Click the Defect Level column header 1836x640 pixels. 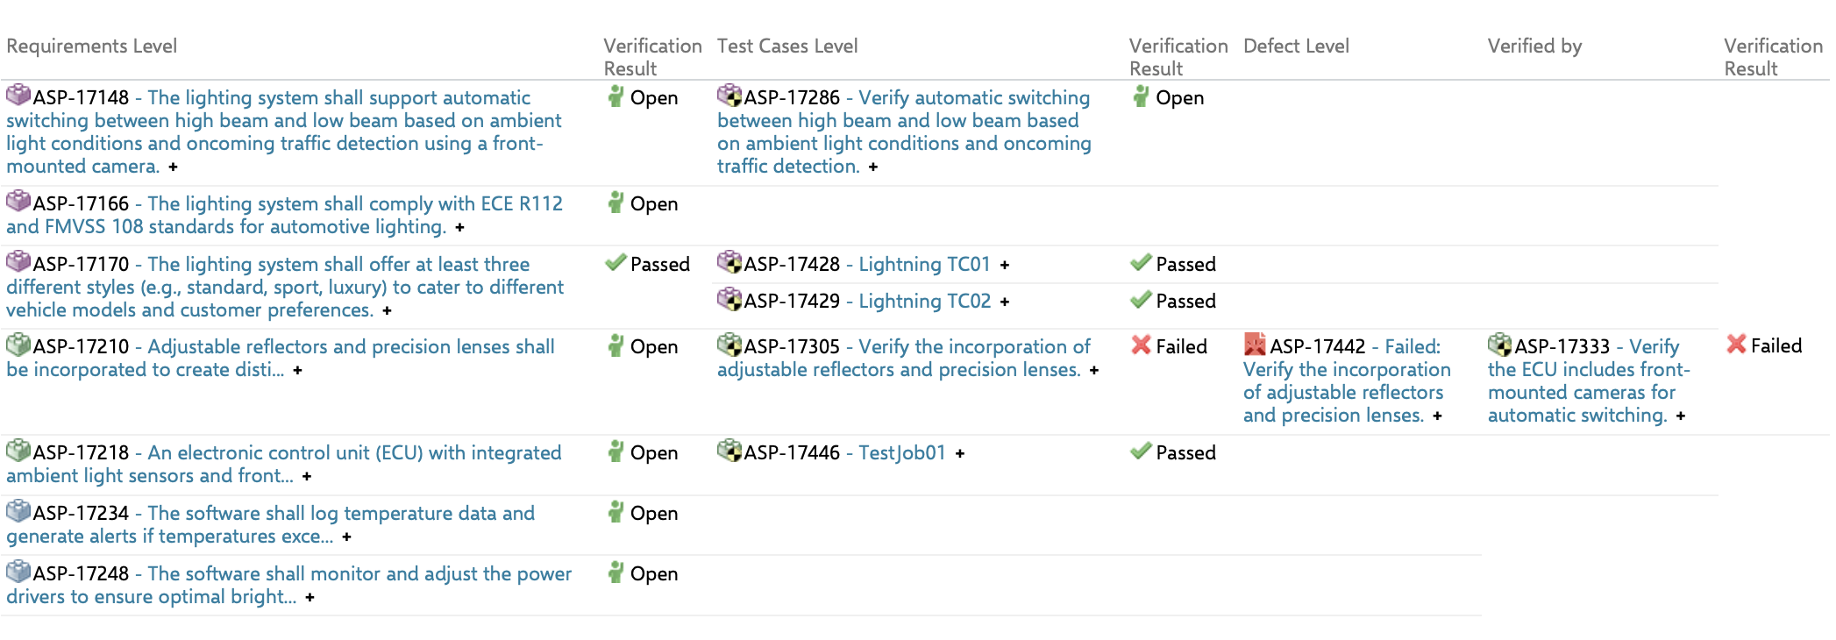tap(1296, 46)
